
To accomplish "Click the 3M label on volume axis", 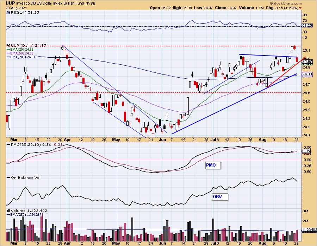I will point(305,211).
